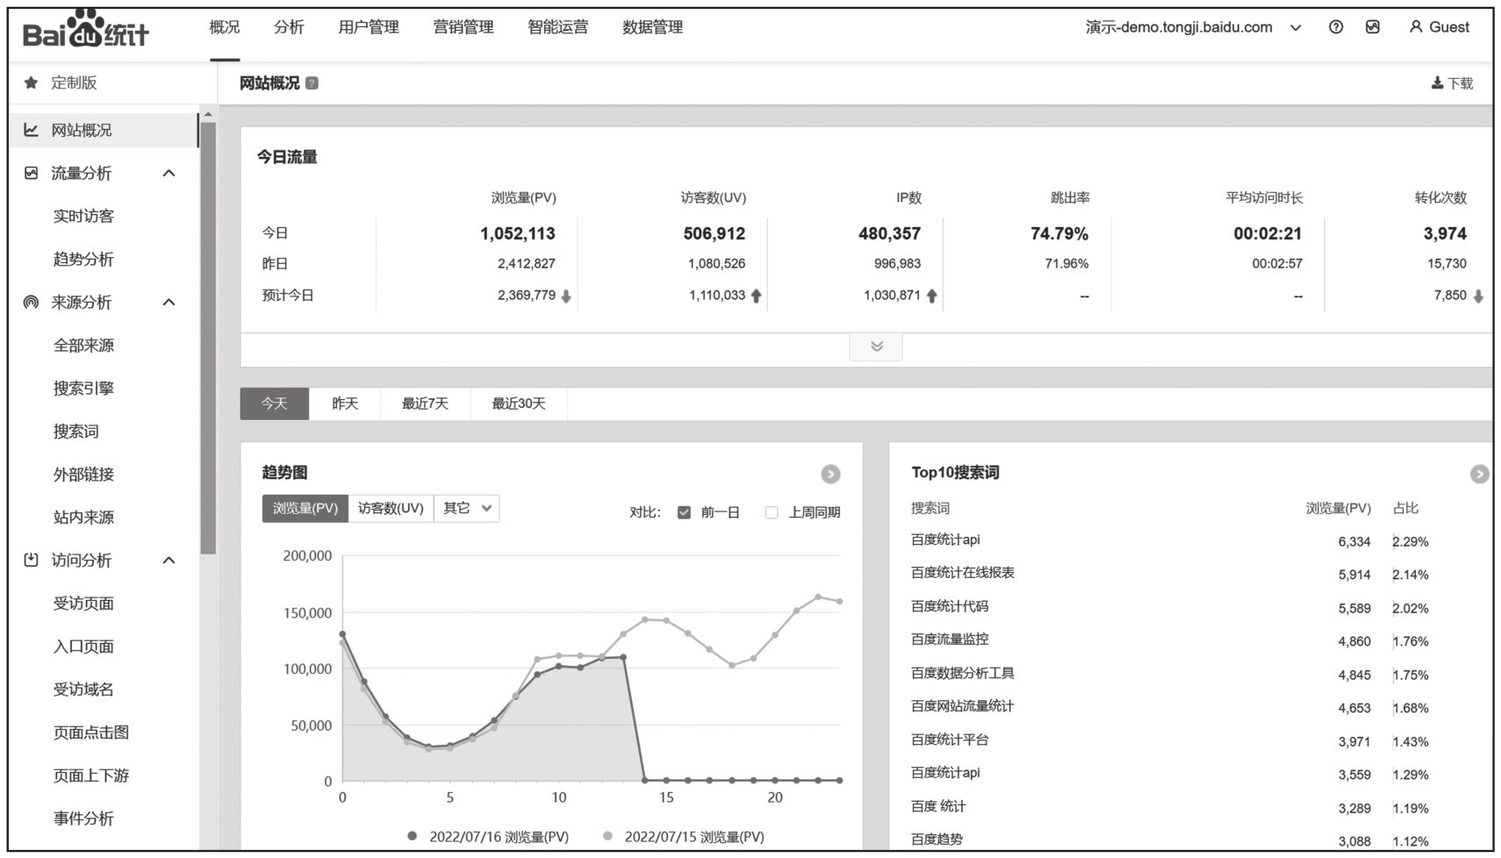Click down arrow beside predicted conversions 7,850
The height and width of the screenshot is (858, 1501).
[1478, 297]
